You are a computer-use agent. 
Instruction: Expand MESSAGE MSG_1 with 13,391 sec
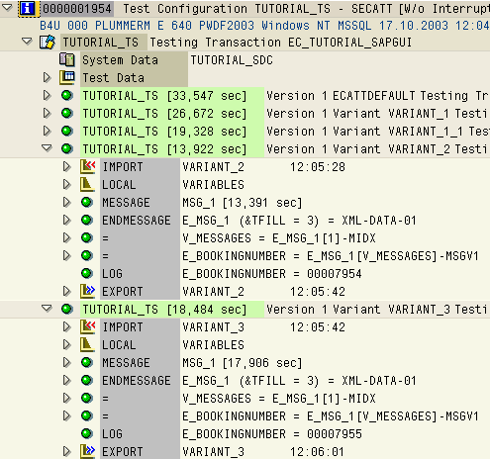tap(67, 203)
